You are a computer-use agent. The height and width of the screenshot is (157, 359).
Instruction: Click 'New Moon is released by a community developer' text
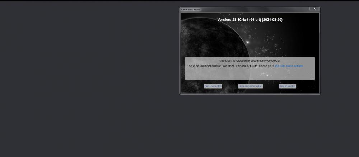[x=250, y=61]
